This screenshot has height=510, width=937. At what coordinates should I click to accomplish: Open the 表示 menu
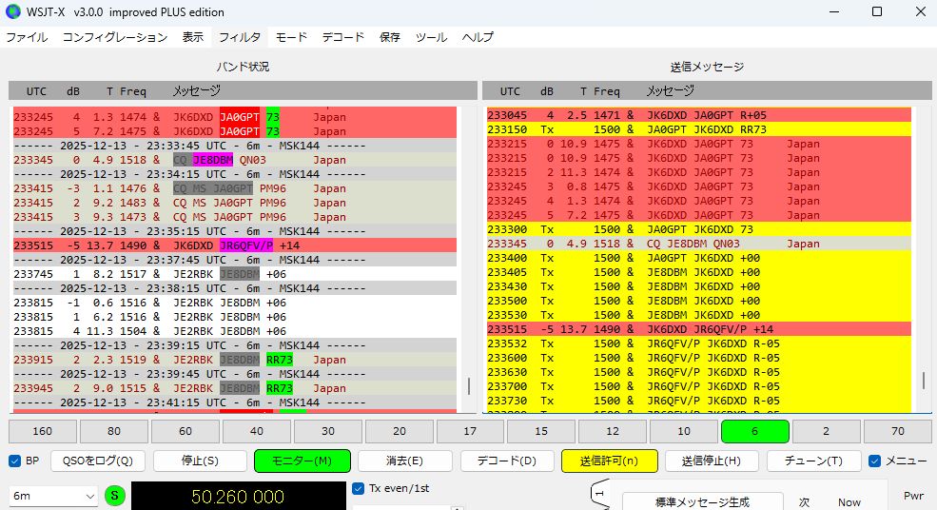click(193, 37)
